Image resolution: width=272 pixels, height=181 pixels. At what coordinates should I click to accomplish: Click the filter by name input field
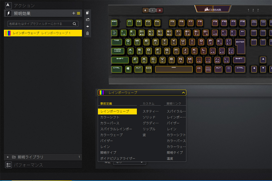click(x=40, y=24)
